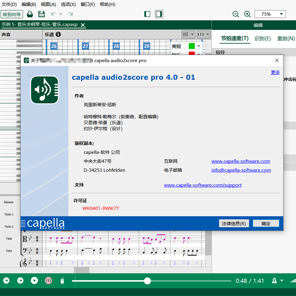Click the pink pause button
This screenshot has width=296, height=296.
48,280
